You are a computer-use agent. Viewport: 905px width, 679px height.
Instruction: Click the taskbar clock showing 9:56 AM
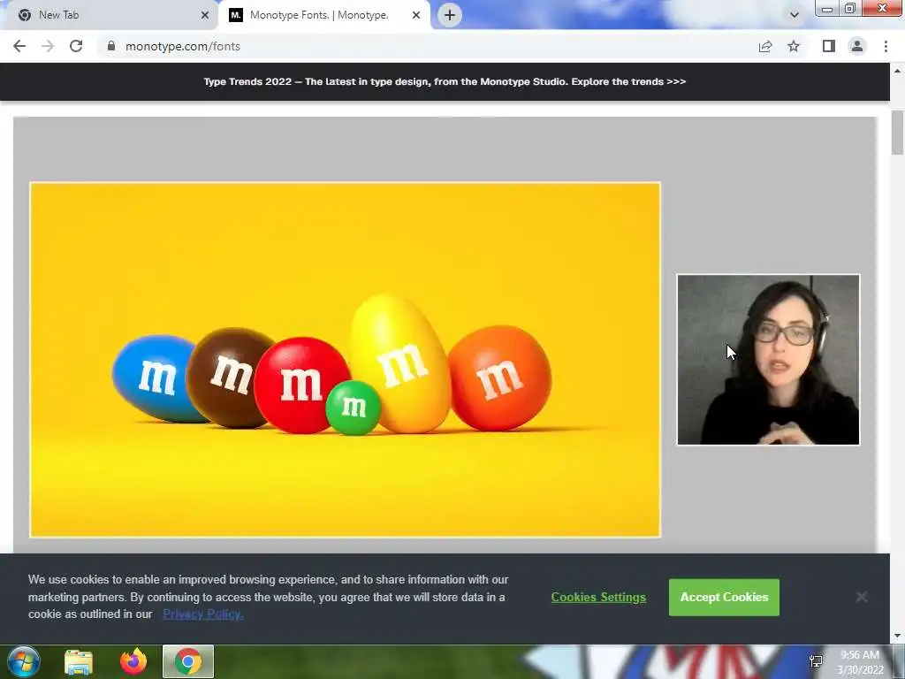860,662
